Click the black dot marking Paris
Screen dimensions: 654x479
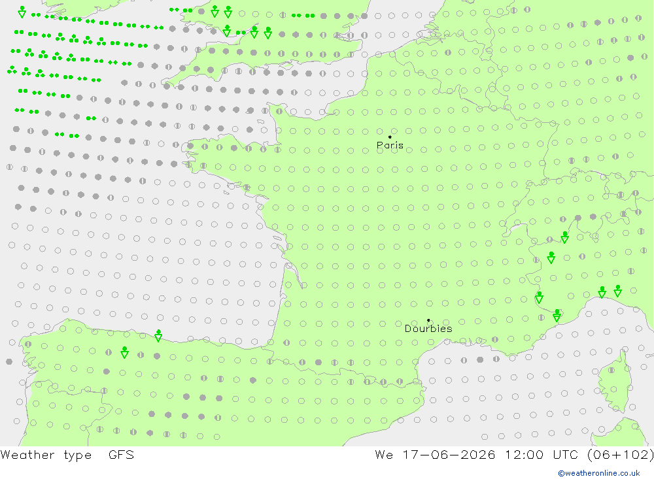[390, 137]
